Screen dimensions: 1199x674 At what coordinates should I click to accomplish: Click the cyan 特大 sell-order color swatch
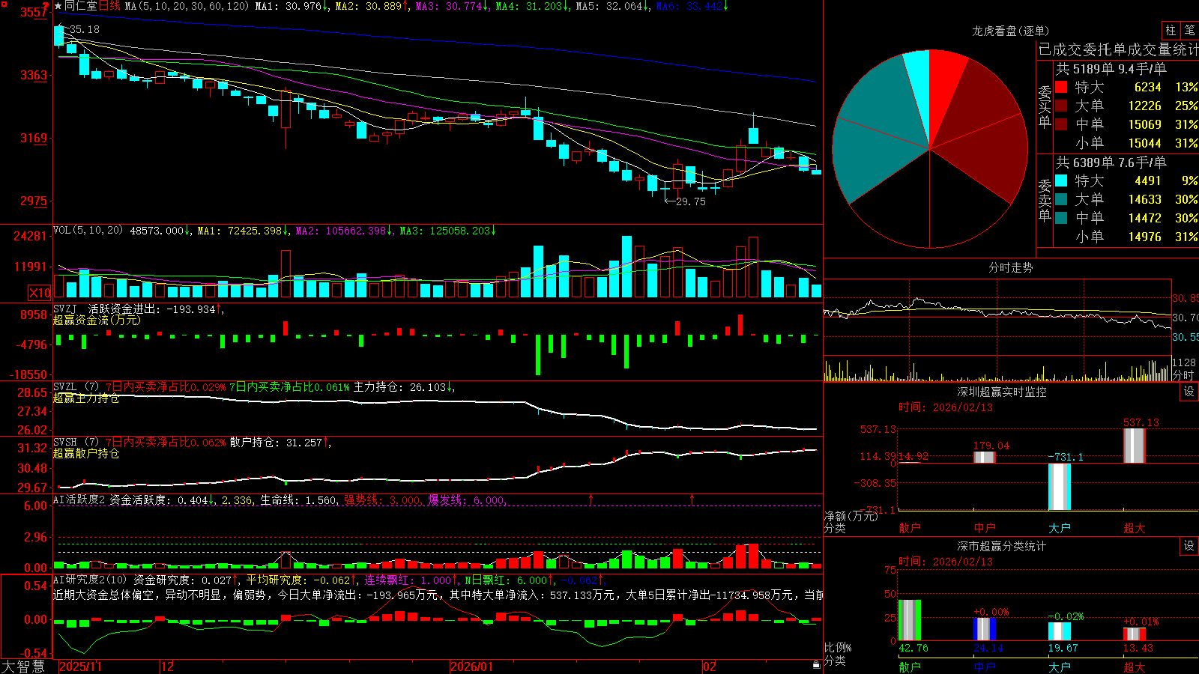1061,180
